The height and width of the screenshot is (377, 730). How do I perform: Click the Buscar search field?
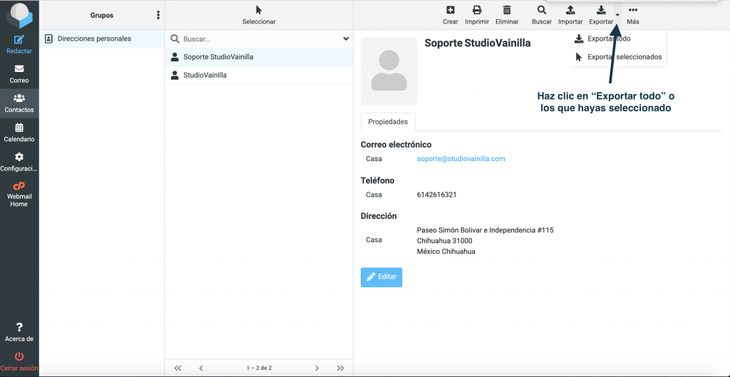(257, 39)
